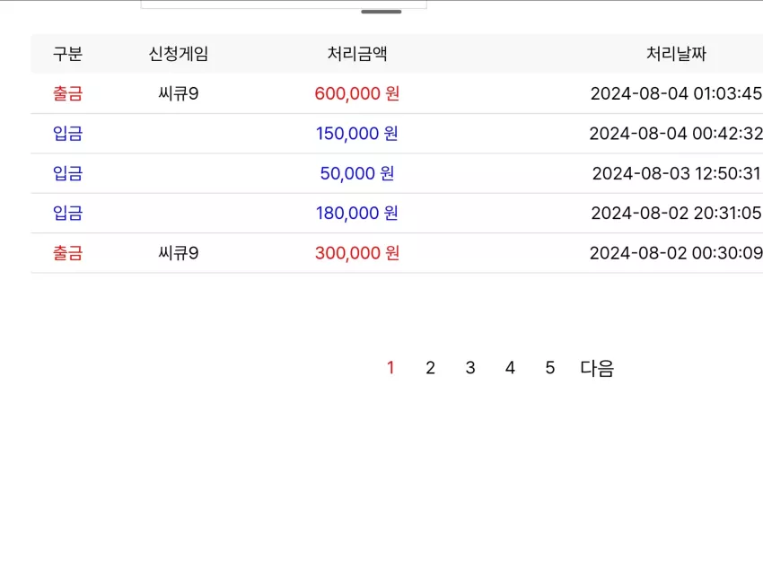
Task: Select current page 1 indicator
Action: point(390,368)
